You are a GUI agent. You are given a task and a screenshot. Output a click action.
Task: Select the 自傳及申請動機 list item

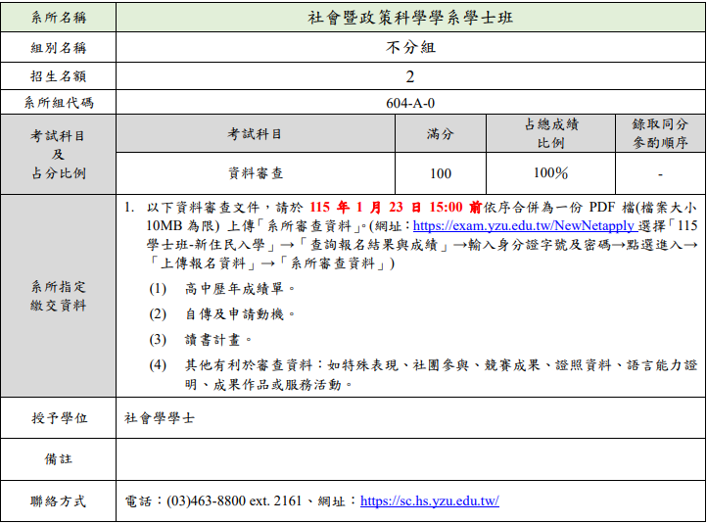240,314
